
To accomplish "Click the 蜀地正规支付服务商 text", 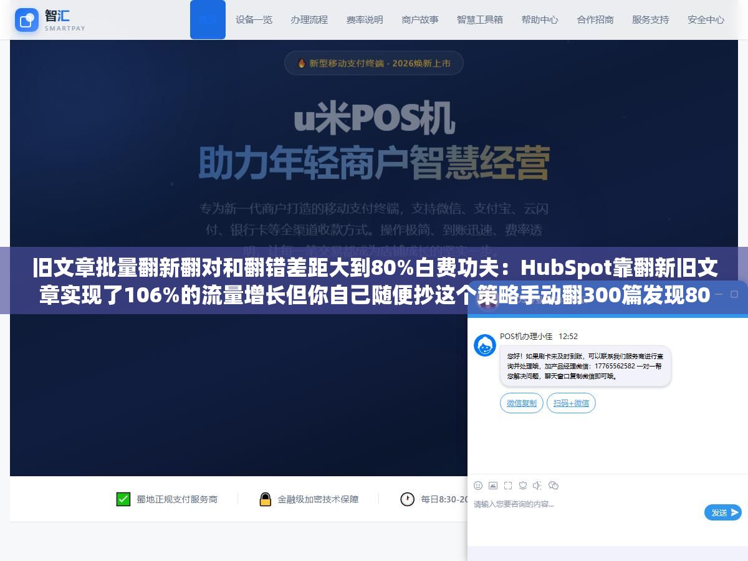I will (177, 499).
